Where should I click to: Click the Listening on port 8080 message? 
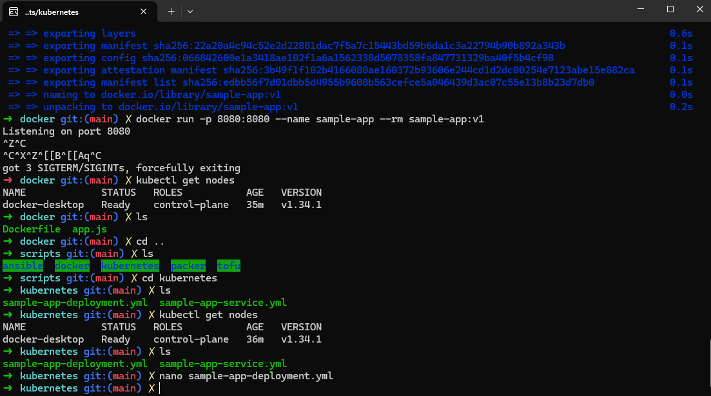click(x=66, y=131)
